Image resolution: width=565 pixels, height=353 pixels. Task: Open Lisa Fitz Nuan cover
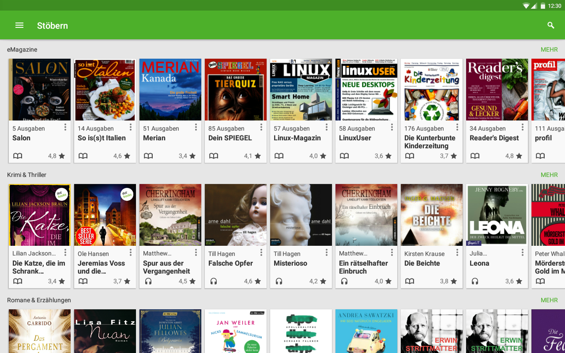pos(105,331)
